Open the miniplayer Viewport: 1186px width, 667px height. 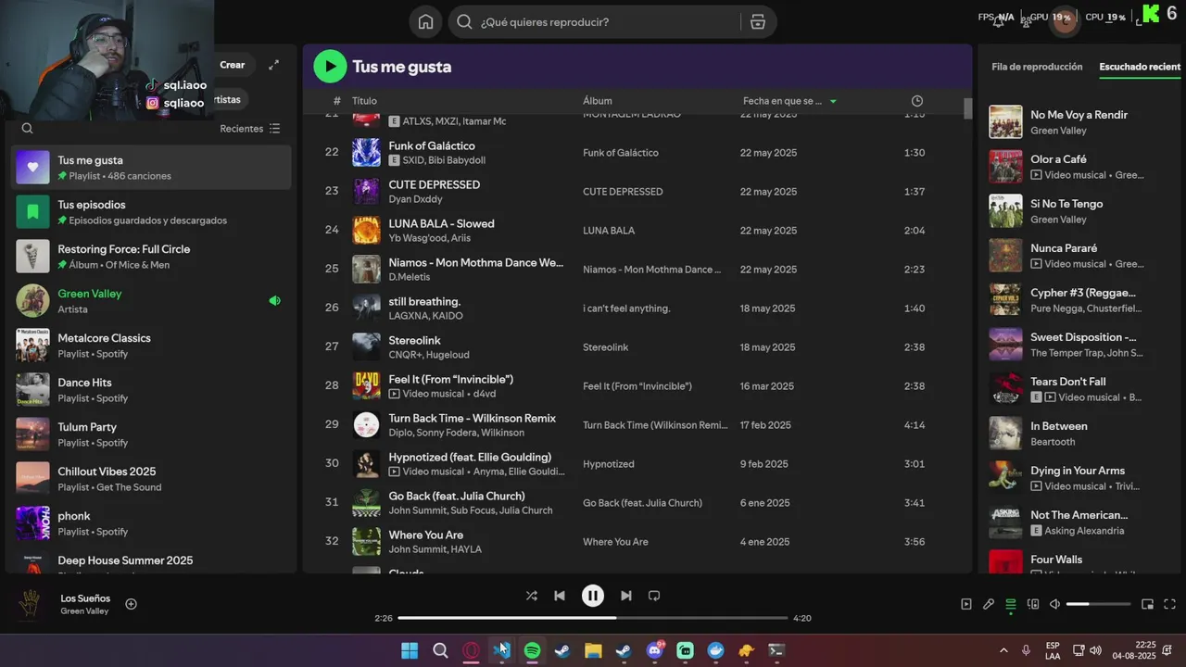pyautogui.click(x=1147, y=604)
